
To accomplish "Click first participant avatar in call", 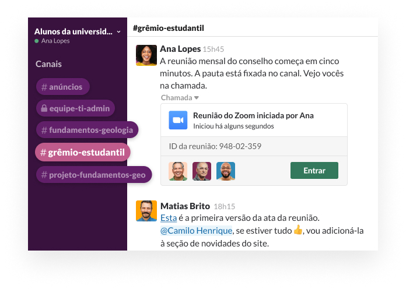I will (x=178, y=171).
